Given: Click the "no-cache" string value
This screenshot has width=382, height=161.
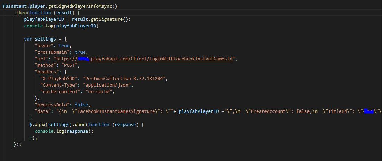Looking at the screenshot, I should tap(100, 92).
